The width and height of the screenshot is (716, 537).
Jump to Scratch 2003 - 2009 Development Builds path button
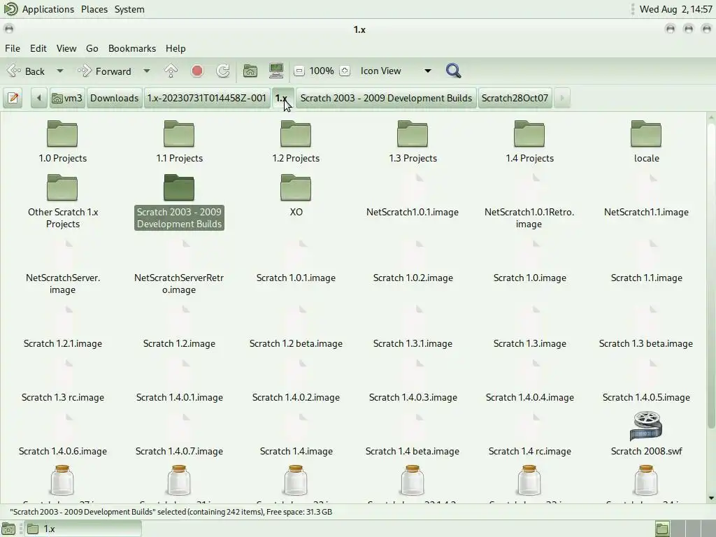tap(386, 98)
